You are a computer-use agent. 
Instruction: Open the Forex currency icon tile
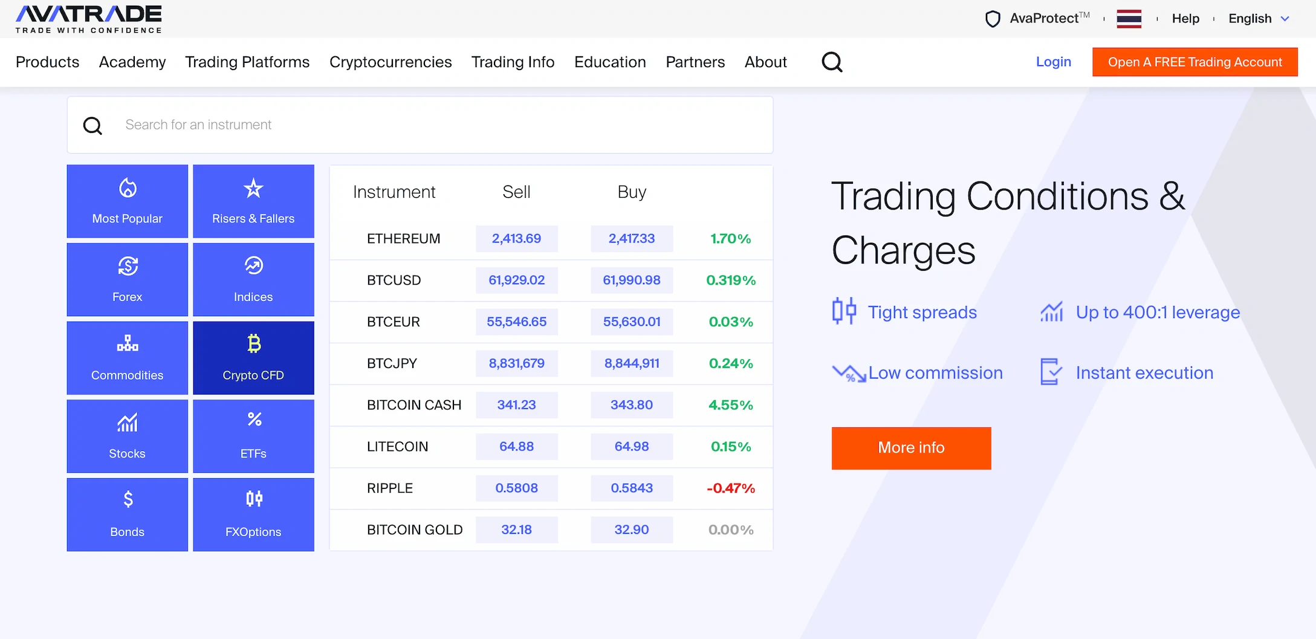[x=128, y=266]
